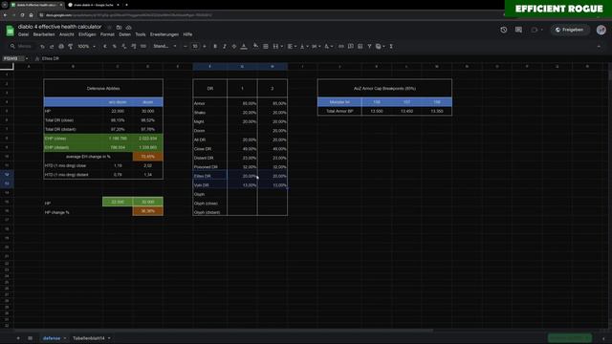Reload the browser page
Screen dimensions: 612x344
tap(22, 15)
